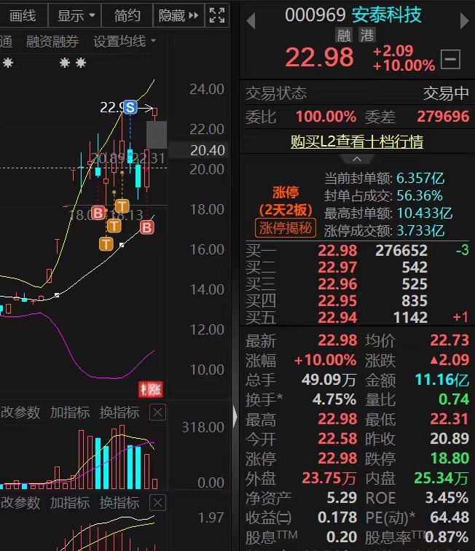Go to previous stock arrow

251,20
